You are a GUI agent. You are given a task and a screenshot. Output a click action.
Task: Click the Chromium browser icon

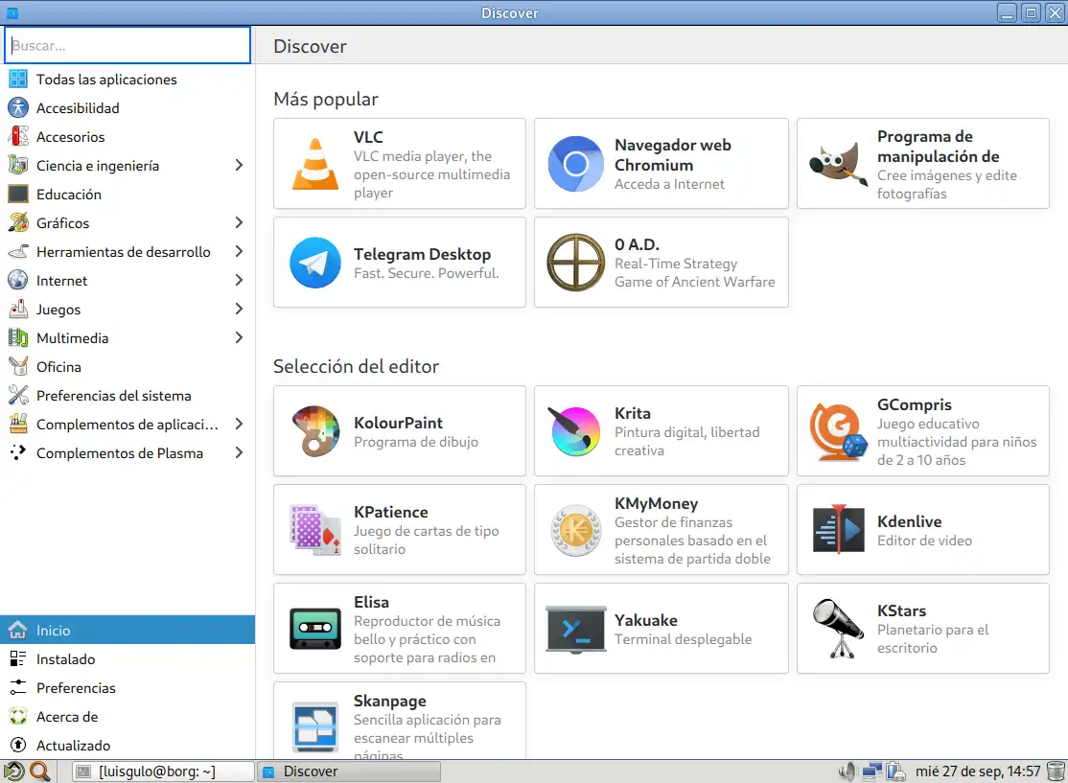pyautogui.click(x=575, y=164)
